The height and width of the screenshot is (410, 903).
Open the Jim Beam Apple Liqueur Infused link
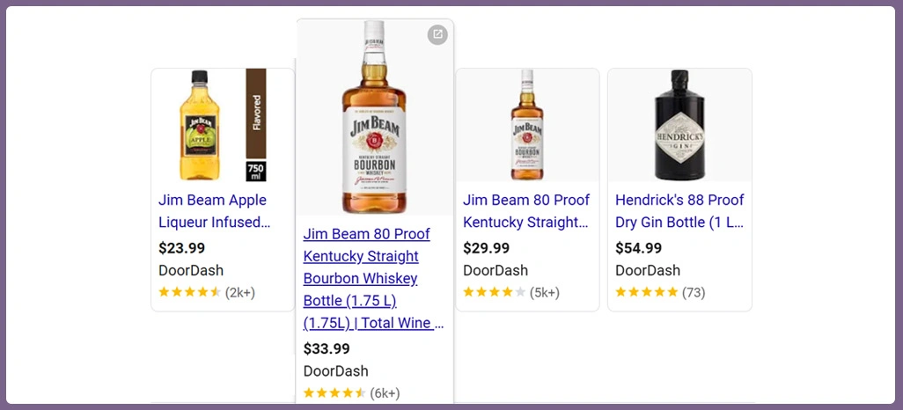(x=214, y=211)
